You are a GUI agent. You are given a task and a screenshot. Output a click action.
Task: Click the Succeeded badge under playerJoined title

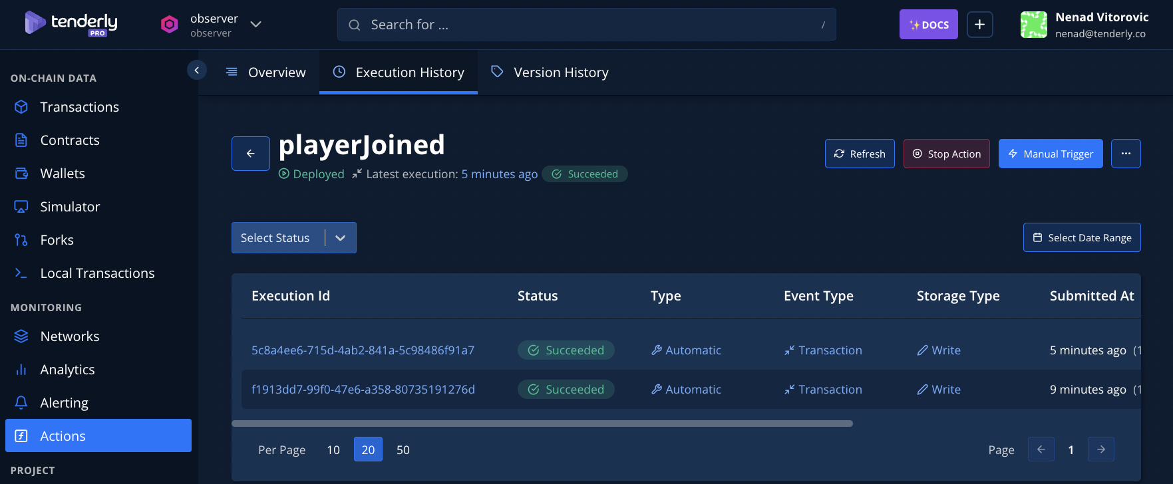585,174
